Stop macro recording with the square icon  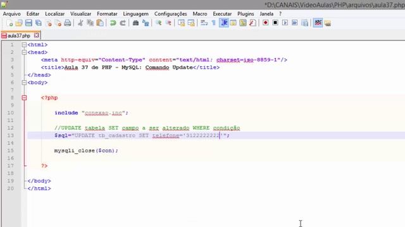coord(275,23)
